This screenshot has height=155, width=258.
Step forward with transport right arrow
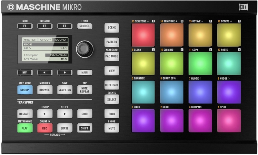pos(65,114)
